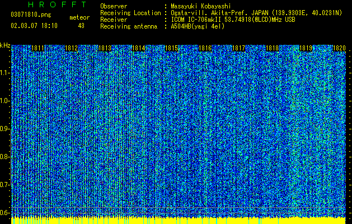The image size is (352, 224).
Task: Click the date stamp 02.03.07 18:10
Action: pyautogui.click(x=34, y=26)
